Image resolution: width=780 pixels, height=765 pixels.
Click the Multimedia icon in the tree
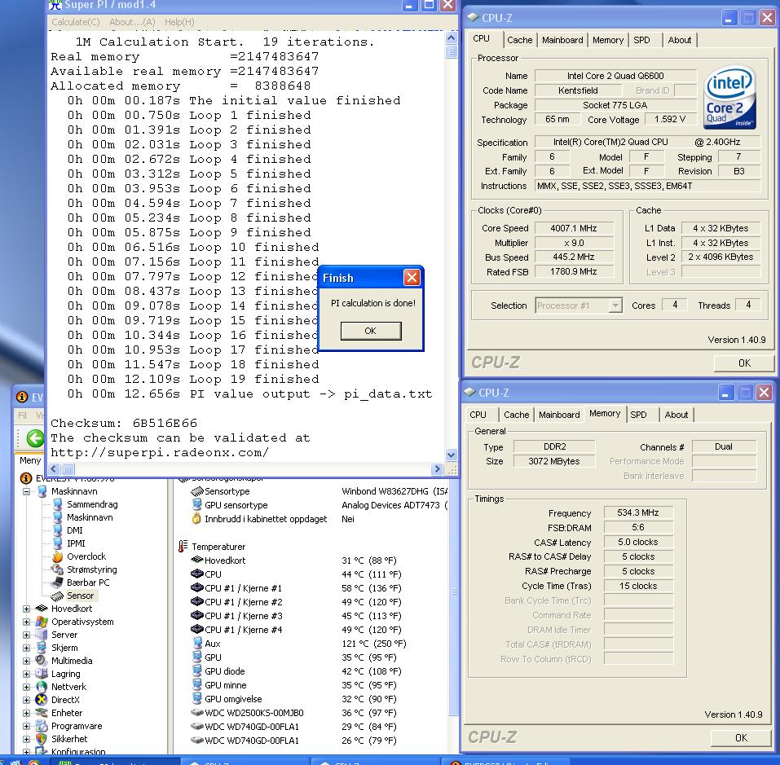click(x=42, y=661)
